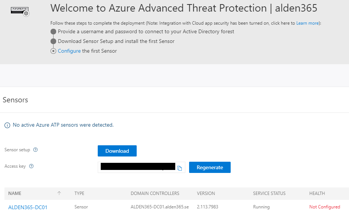The width and height of the screenshot is (349, 217).
Task: Open the Sensor setup help icon
Action: [36, 150]
